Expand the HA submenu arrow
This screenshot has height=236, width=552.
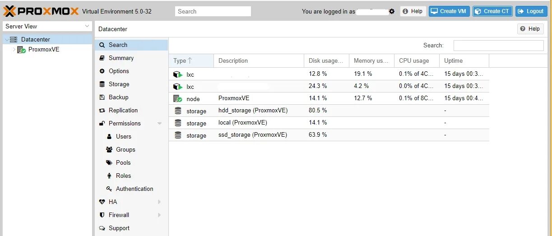coord(159,202)
